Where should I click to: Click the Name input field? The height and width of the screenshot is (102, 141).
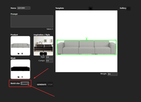[24, 8]
